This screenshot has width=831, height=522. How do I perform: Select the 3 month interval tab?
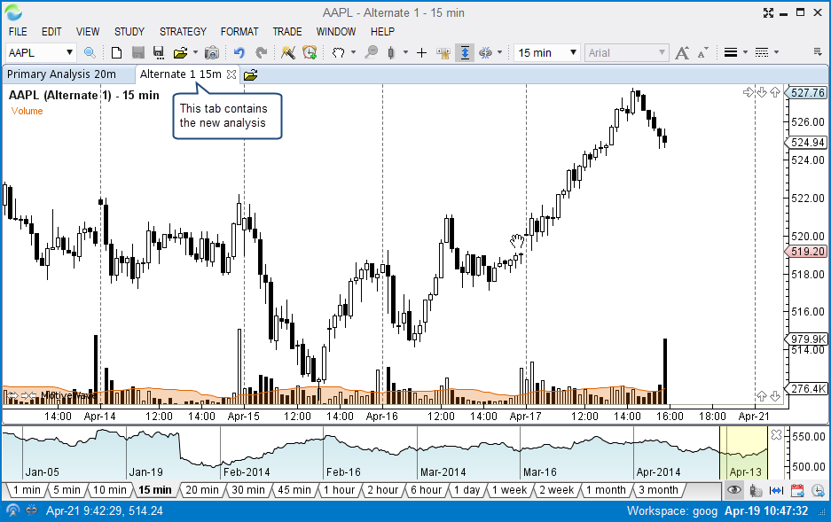point(658,490)
